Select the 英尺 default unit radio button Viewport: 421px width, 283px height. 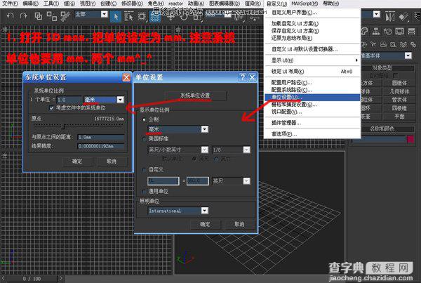pos(194,159)
